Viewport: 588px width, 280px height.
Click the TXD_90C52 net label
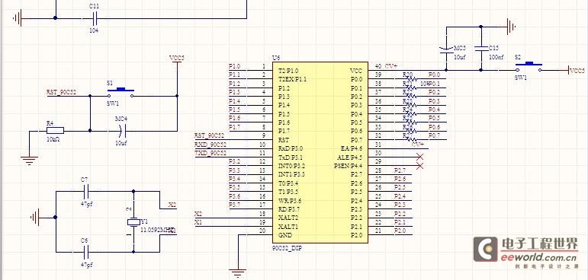[x=210, y=153]
